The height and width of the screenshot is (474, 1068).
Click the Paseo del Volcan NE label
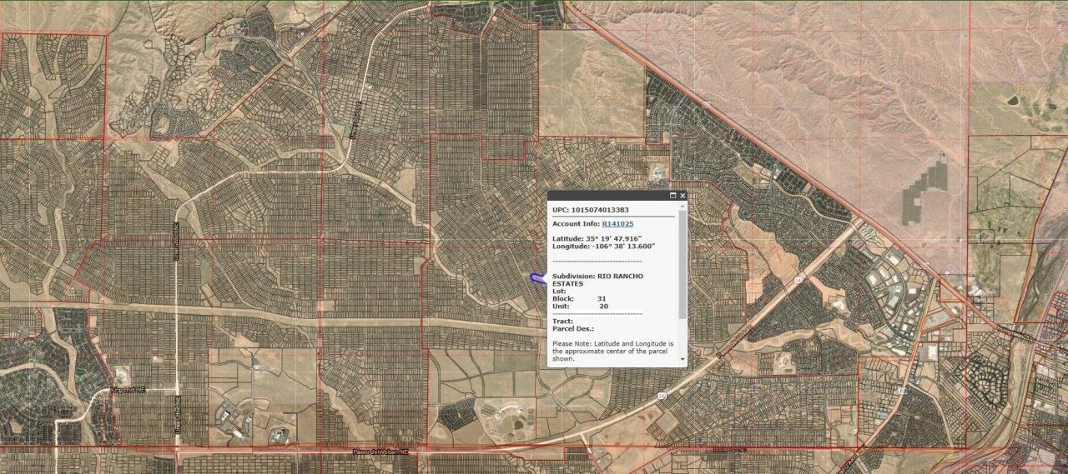(x=380, y=451)
